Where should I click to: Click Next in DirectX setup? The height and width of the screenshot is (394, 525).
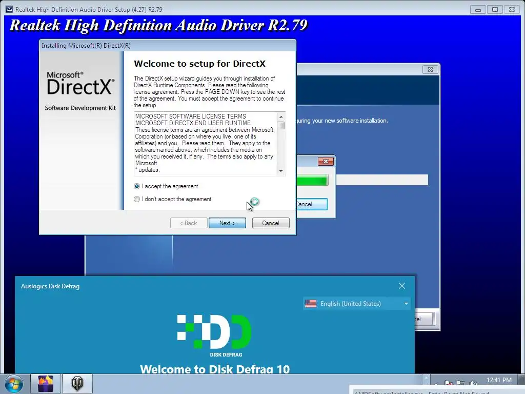click(x=227, y=223)
